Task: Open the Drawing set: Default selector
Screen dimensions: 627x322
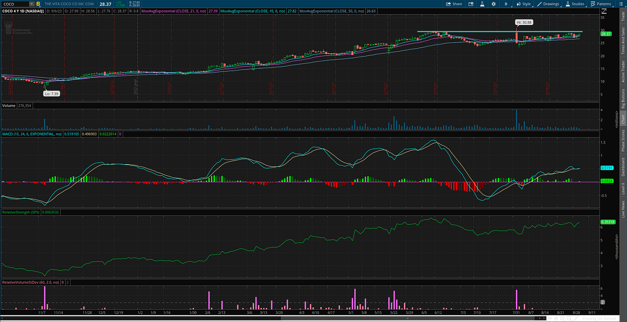Action: [599, 319]
